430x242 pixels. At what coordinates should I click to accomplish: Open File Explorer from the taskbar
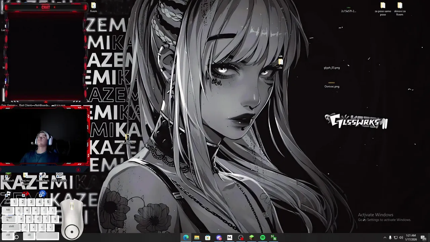[x=197, y=238]
